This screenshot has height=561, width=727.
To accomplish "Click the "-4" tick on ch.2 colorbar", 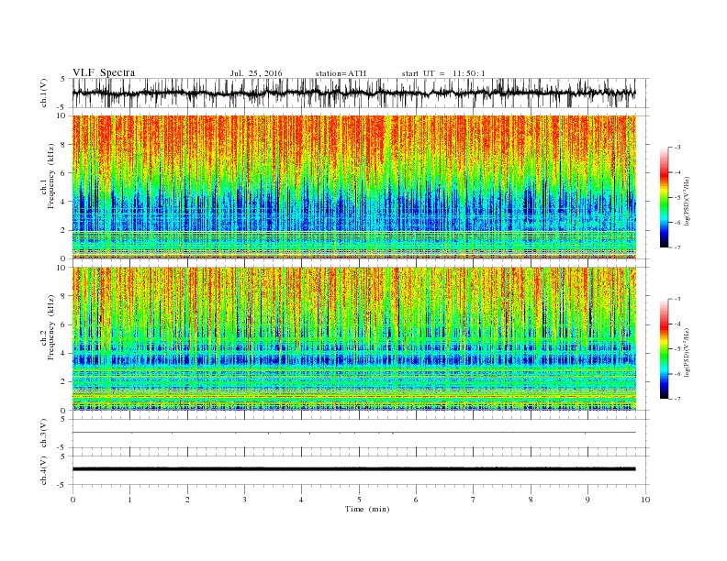I will [677, 324].
